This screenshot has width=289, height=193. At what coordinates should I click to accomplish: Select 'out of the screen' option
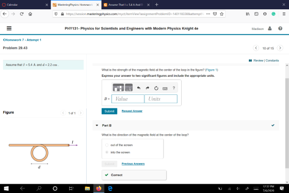(x=107, y=145)
